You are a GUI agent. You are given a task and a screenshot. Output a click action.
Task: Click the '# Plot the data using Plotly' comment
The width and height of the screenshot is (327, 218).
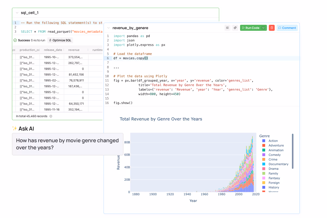click(x=140, y=76)
